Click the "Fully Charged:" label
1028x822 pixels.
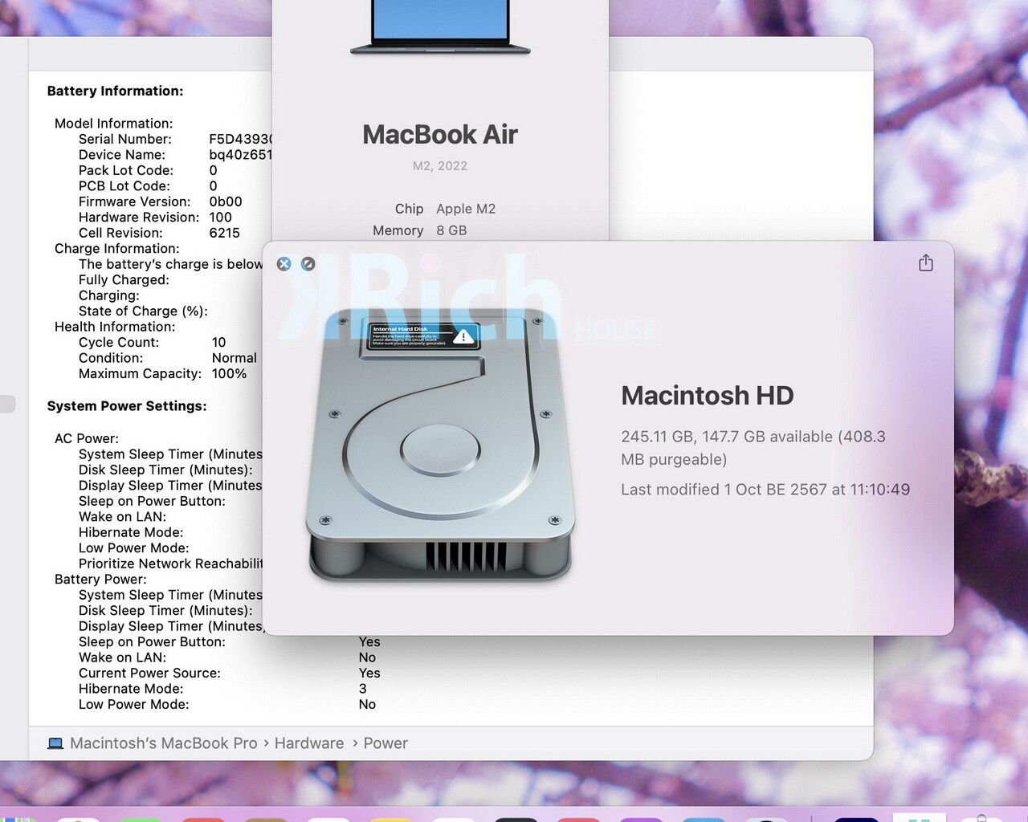click(x=124, y=280)
